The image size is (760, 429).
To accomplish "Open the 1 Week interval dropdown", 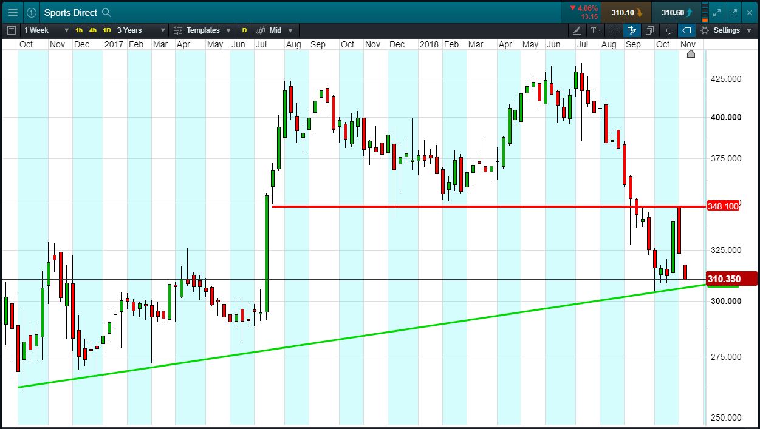I will 46,30.
